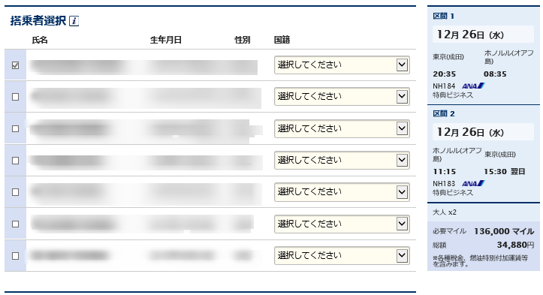Tick the fourth passenger checkbox
The image size is (543, 295).
15,161
